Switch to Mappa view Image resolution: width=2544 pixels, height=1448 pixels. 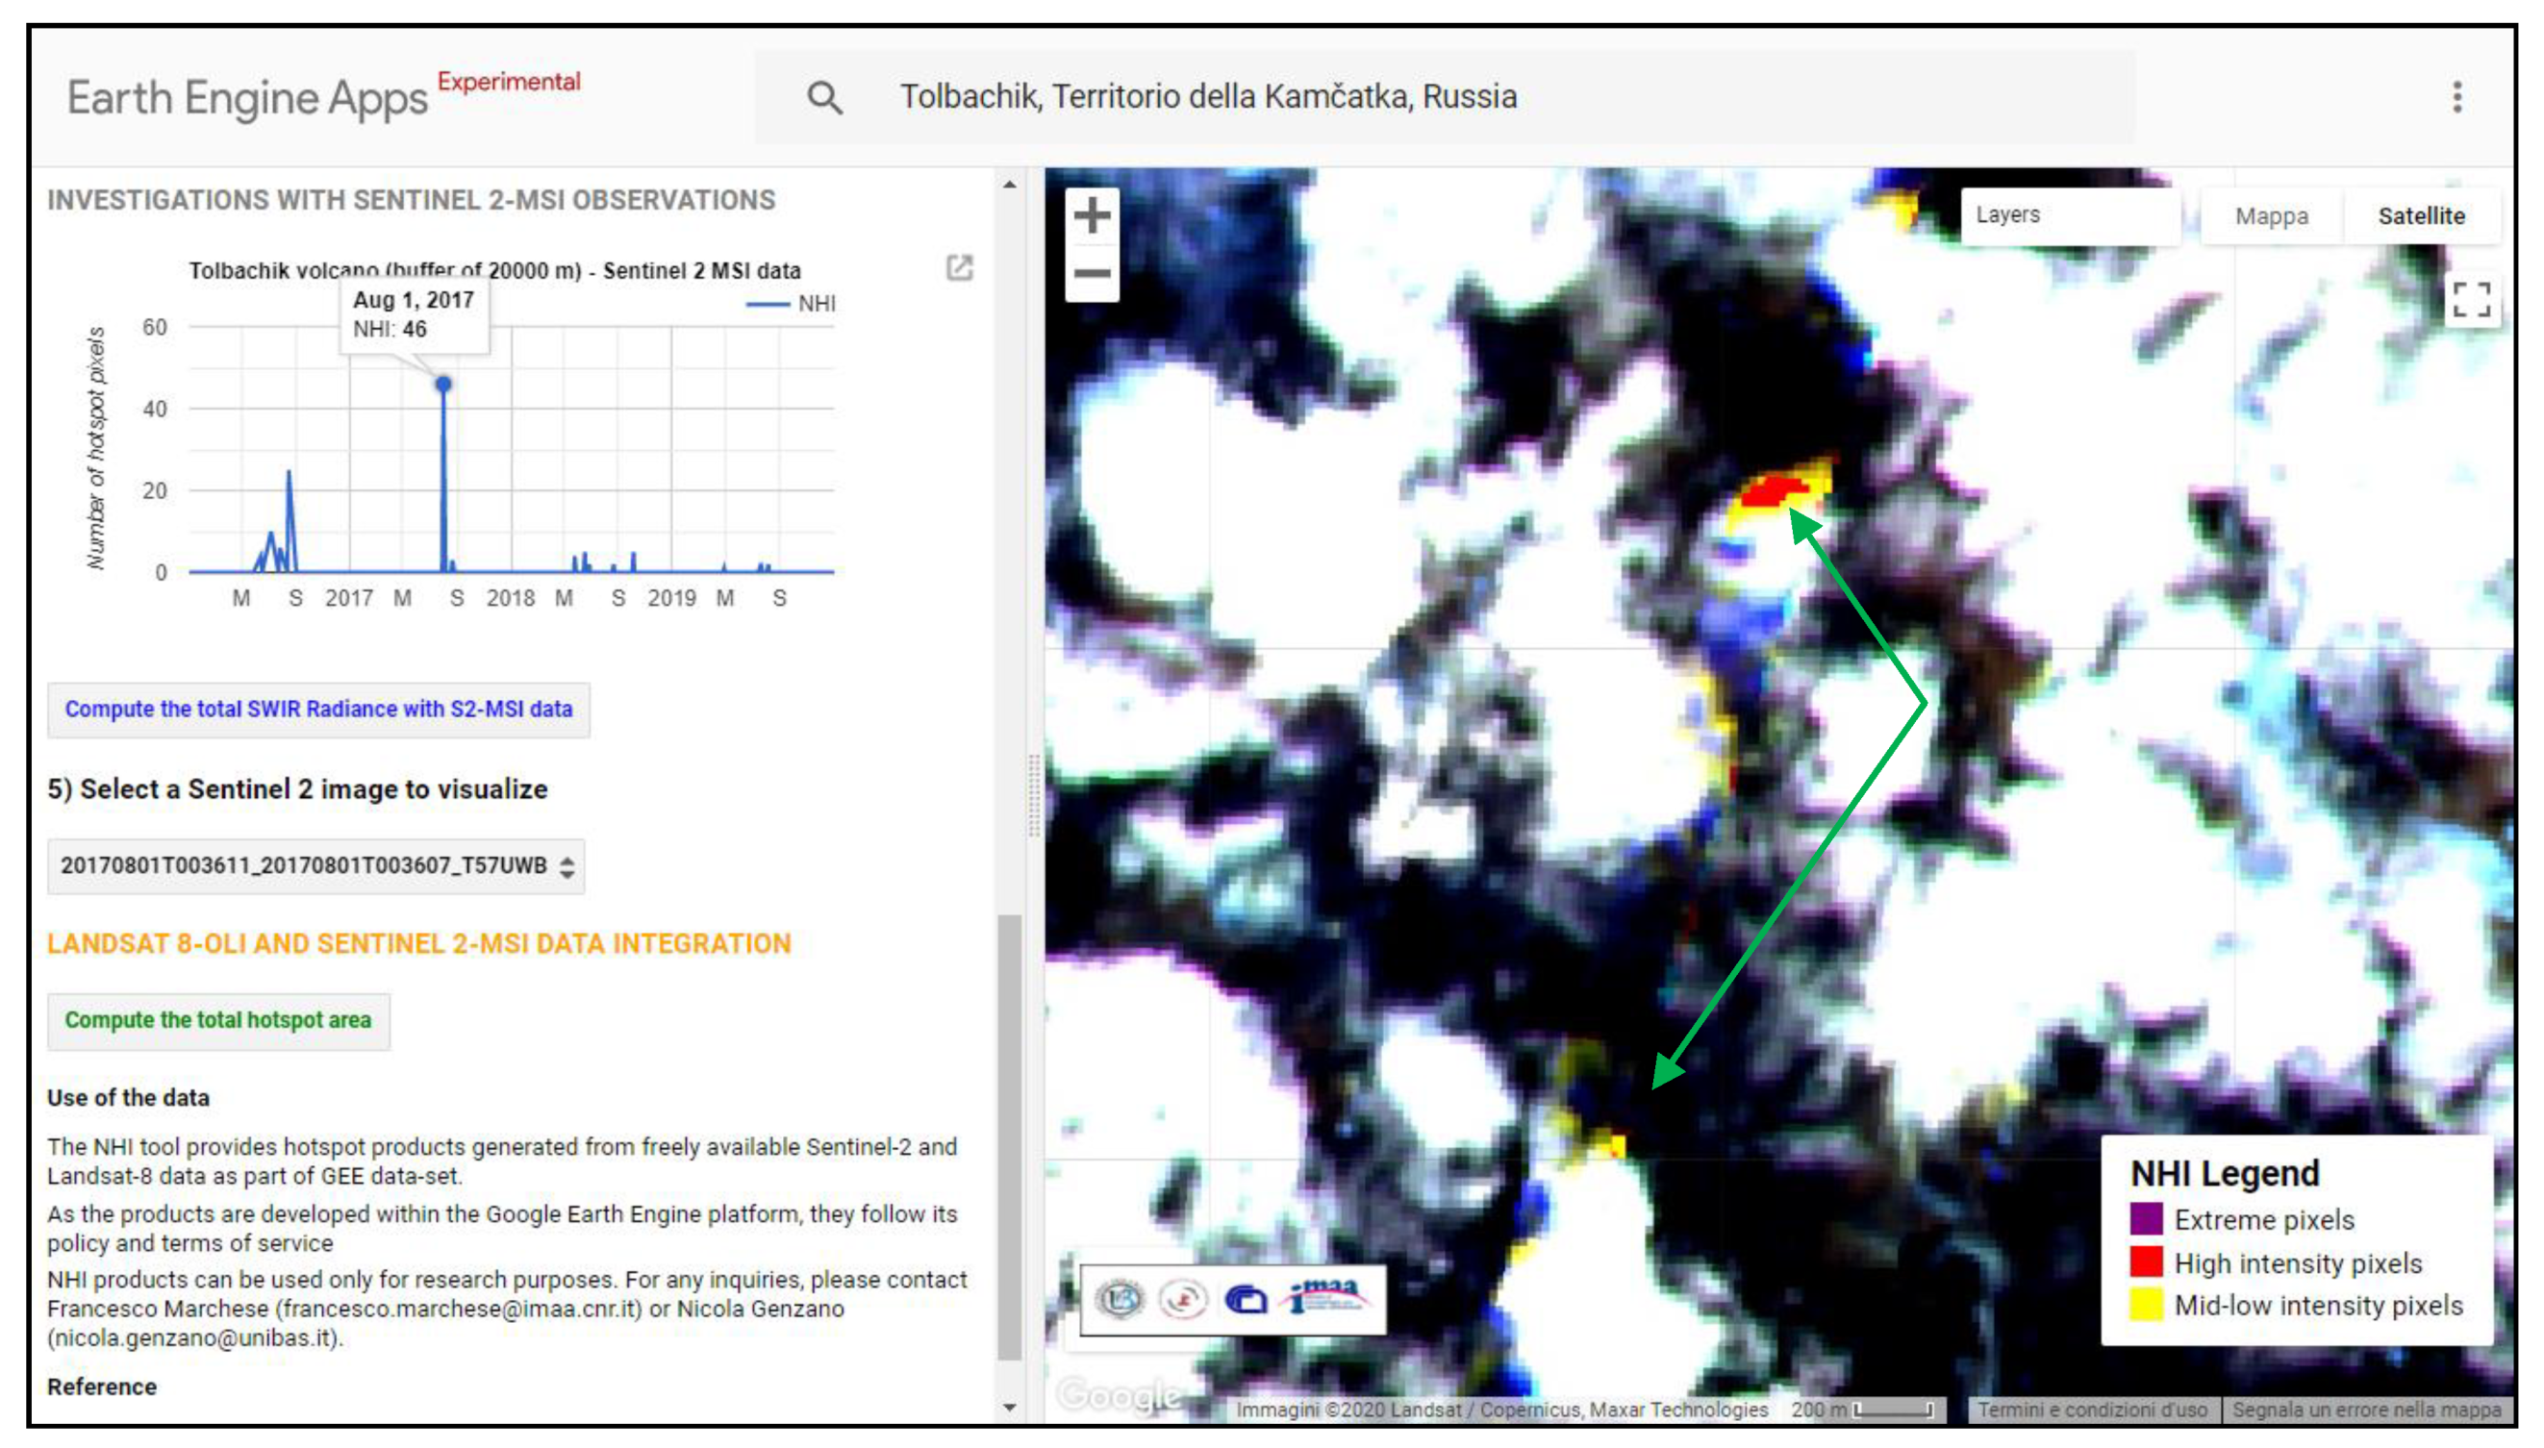2271,215
